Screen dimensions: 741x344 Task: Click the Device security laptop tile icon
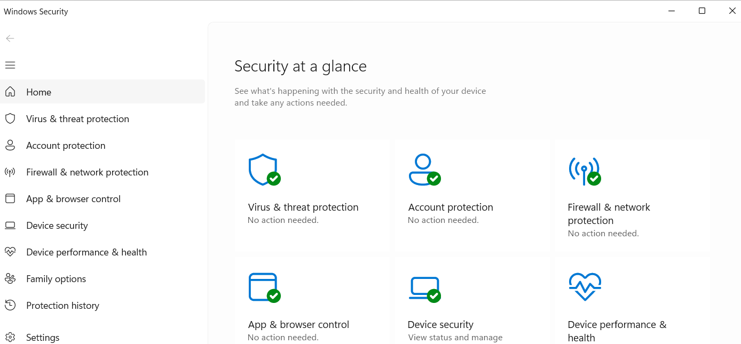(x=424, y=289)
